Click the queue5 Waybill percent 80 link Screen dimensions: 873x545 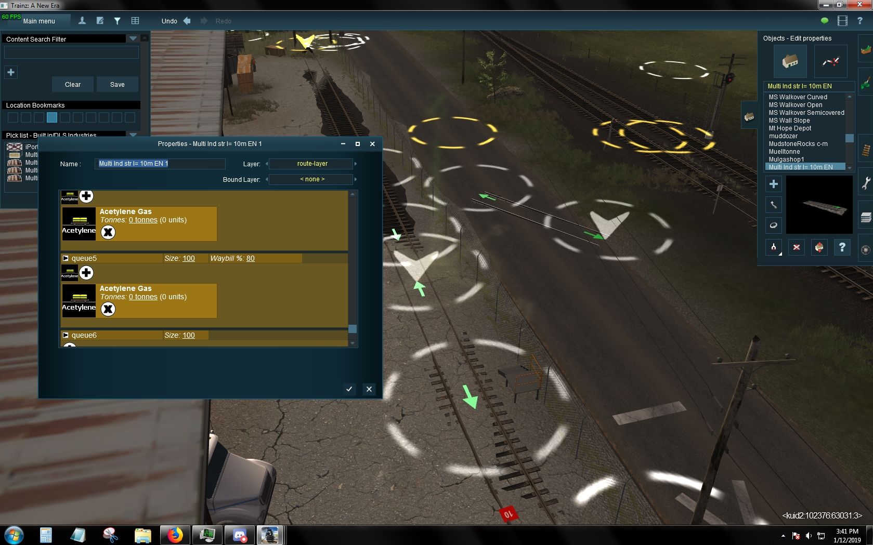[250, 258]
